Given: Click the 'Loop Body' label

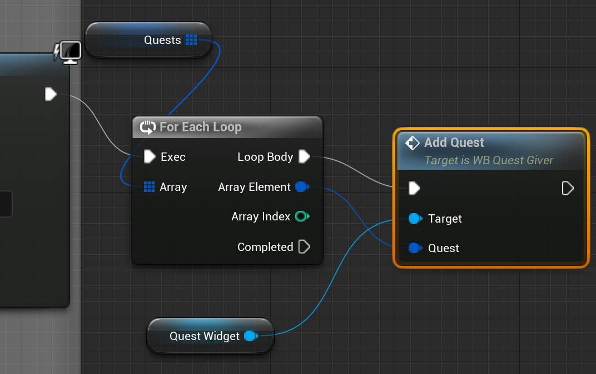Looking at the screenshot, I should tap(265, 157).
